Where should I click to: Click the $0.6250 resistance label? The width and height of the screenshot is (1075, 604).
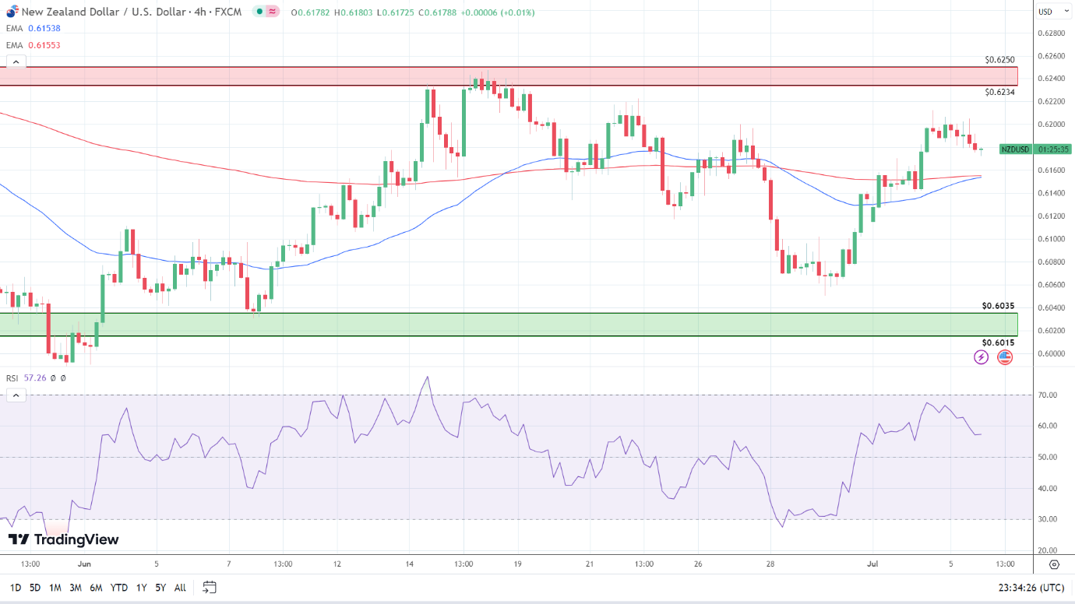click(x=999, y=59)
